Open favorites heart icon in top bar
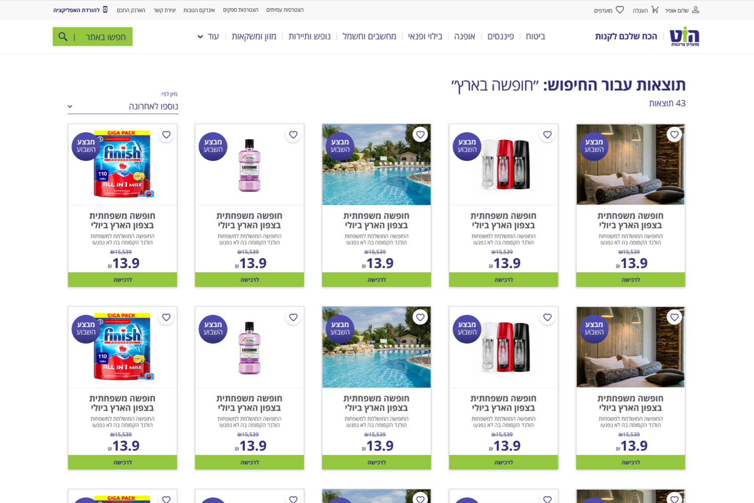The image size is (754, 503). click(x=620, y=10)
